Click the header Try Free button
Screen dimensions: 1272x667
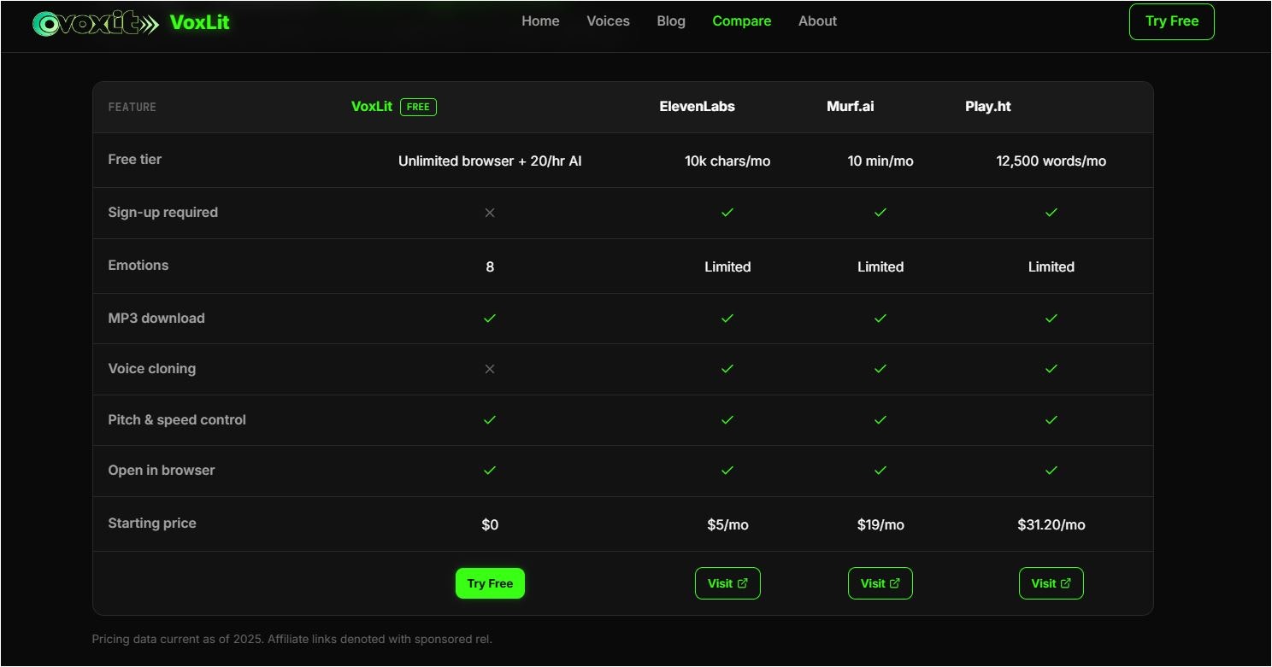[x=1172, y=21]
